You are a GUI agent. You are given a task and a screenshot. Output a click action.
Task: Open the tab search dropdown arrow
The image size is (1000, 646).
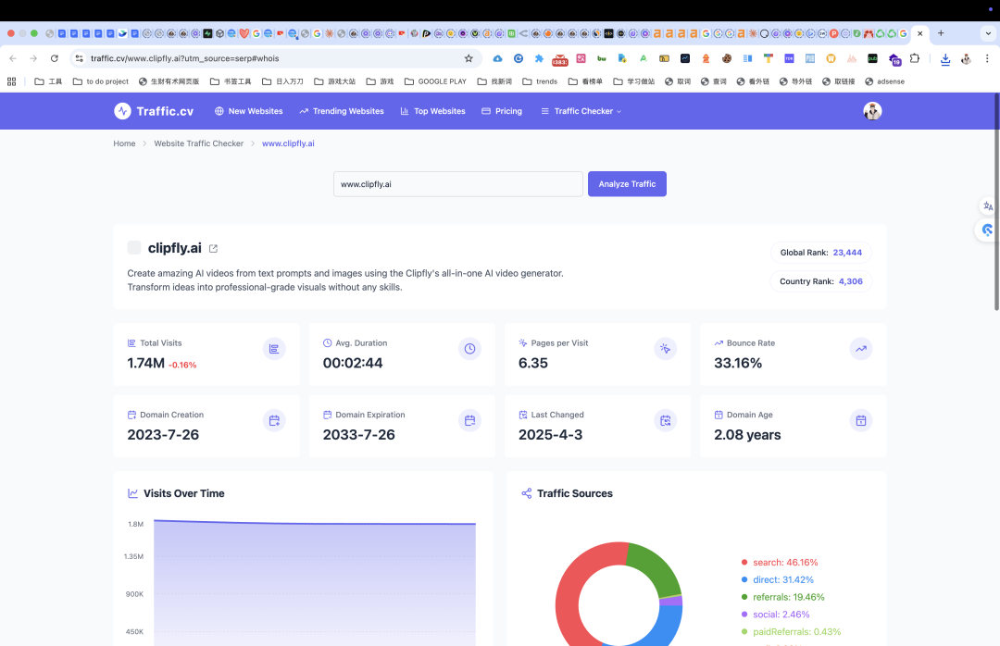pyautogui.click(x=989, y=33)
